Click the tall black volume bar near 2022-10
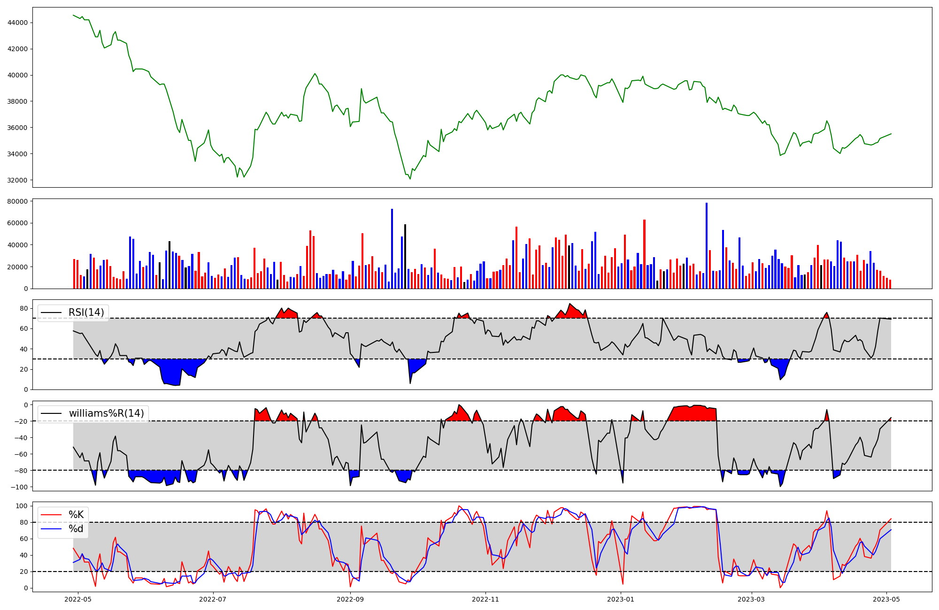This screenshot has height=610, width=939. [405, 256]
